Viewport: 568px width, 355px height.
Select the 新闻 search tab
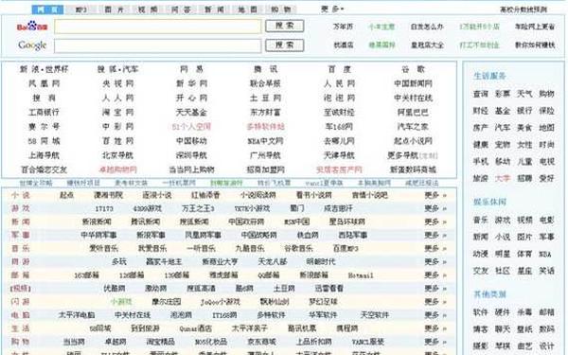pos(214,9)
